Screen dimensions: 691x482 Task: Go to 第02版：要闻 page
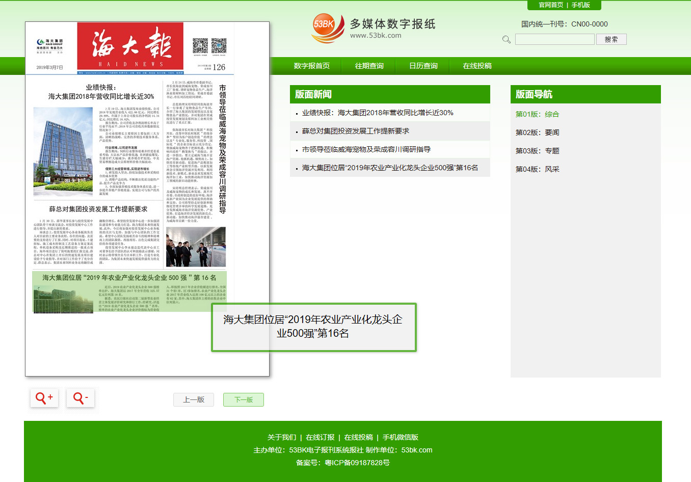(x=537, y=132)
